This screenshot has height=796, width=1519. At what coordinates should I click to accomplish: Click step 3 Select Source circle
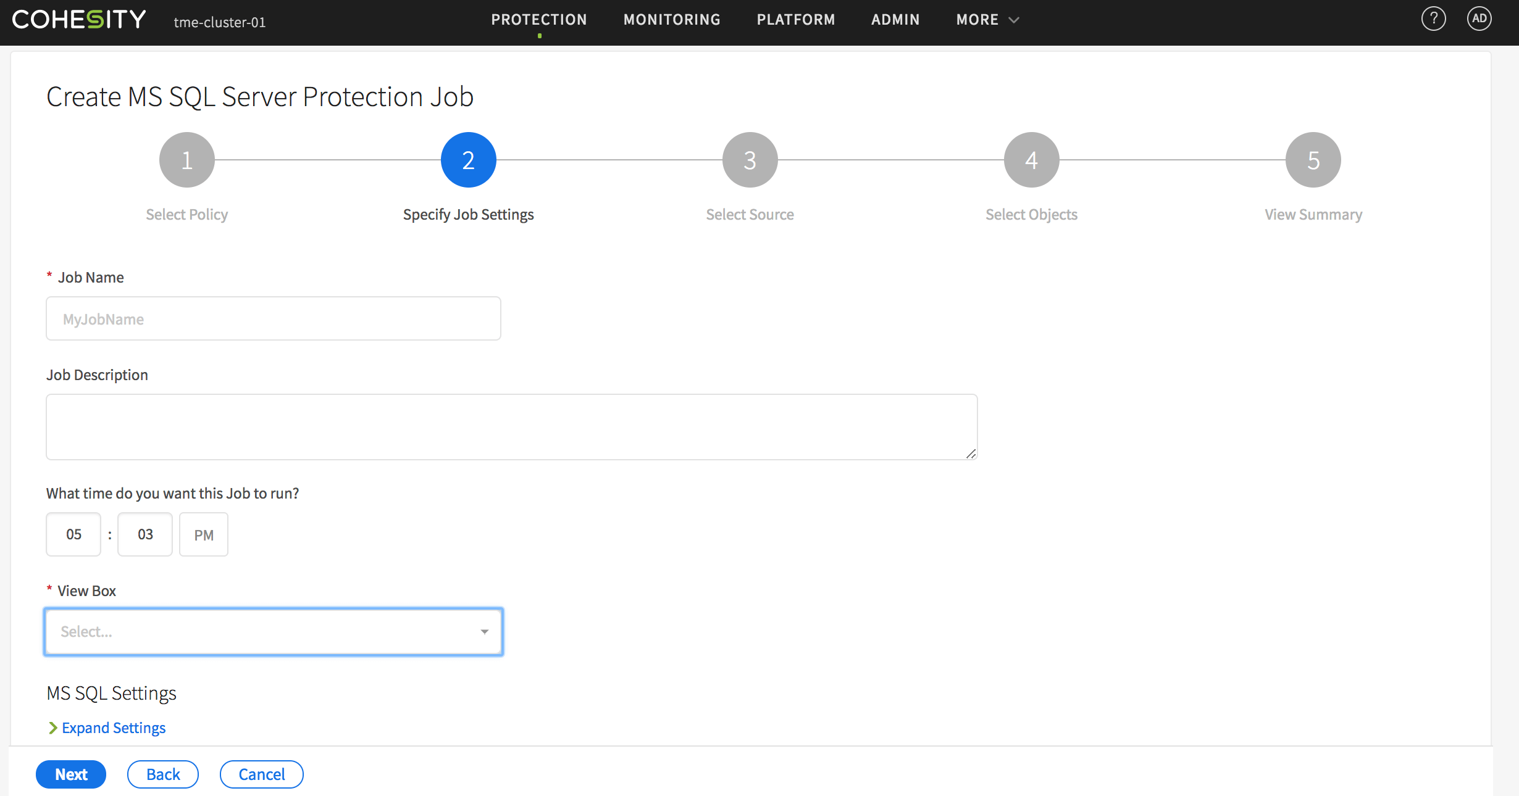pos(750,160)
